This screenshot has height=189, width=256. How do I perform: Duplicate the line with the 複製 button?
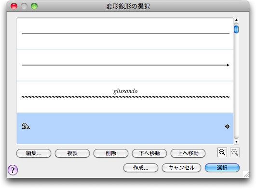[72, 153]
